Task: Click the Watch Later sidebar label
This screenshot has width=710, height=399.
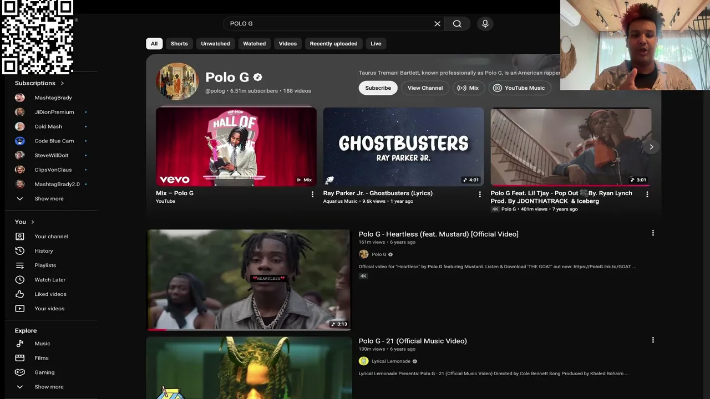Action: click(x=50, y=280)
